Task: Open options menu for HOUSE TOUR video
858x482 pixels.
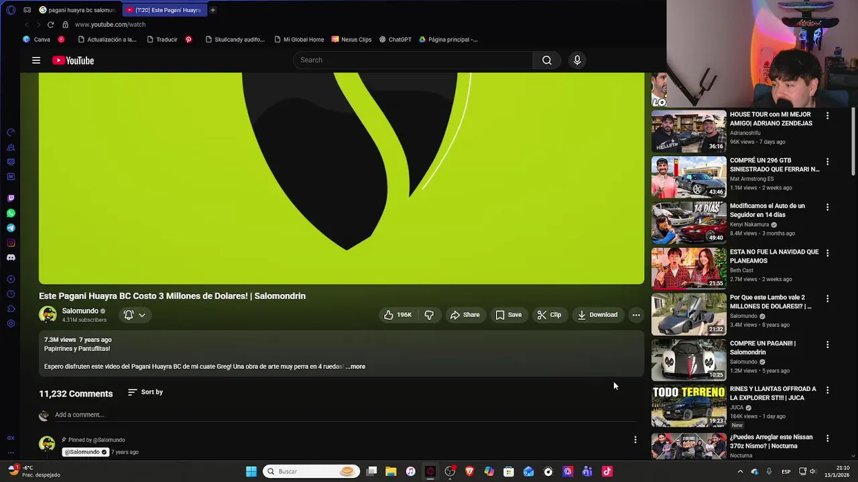Action: tap(827, 116)
